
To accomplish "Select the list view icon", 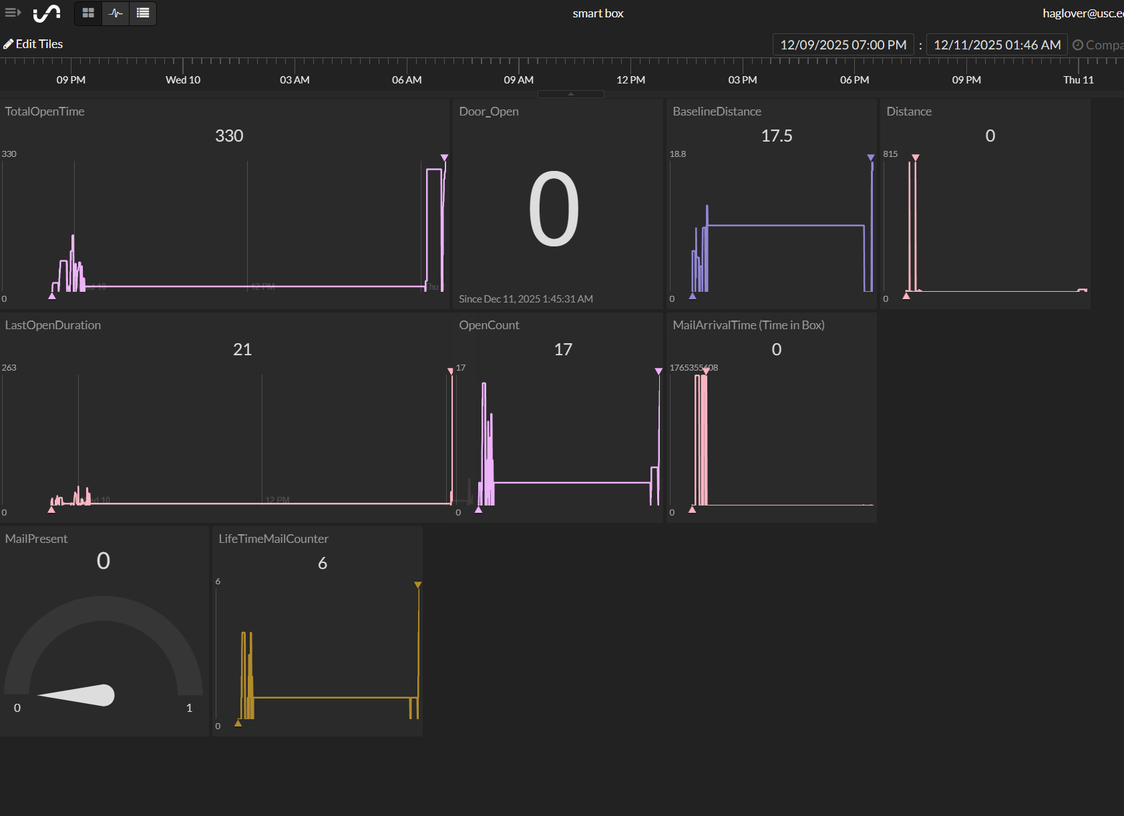I will tap(142, 13).
